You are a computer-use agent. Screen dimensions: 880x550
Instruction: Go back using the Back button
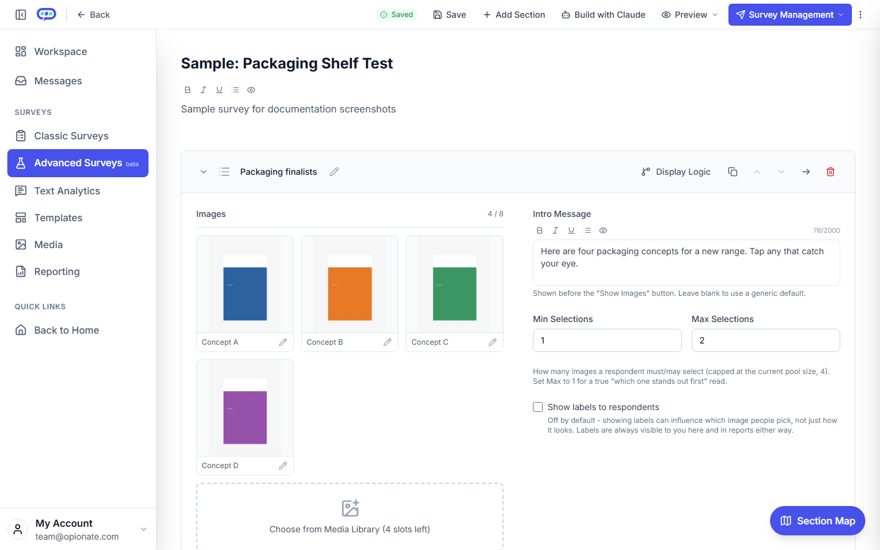pyautogui.click(x=94, y=15)
